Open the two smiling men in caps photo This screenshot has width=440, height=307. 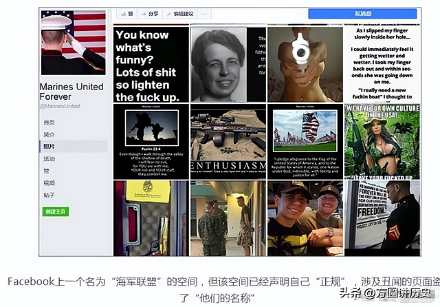pos(305,218)
